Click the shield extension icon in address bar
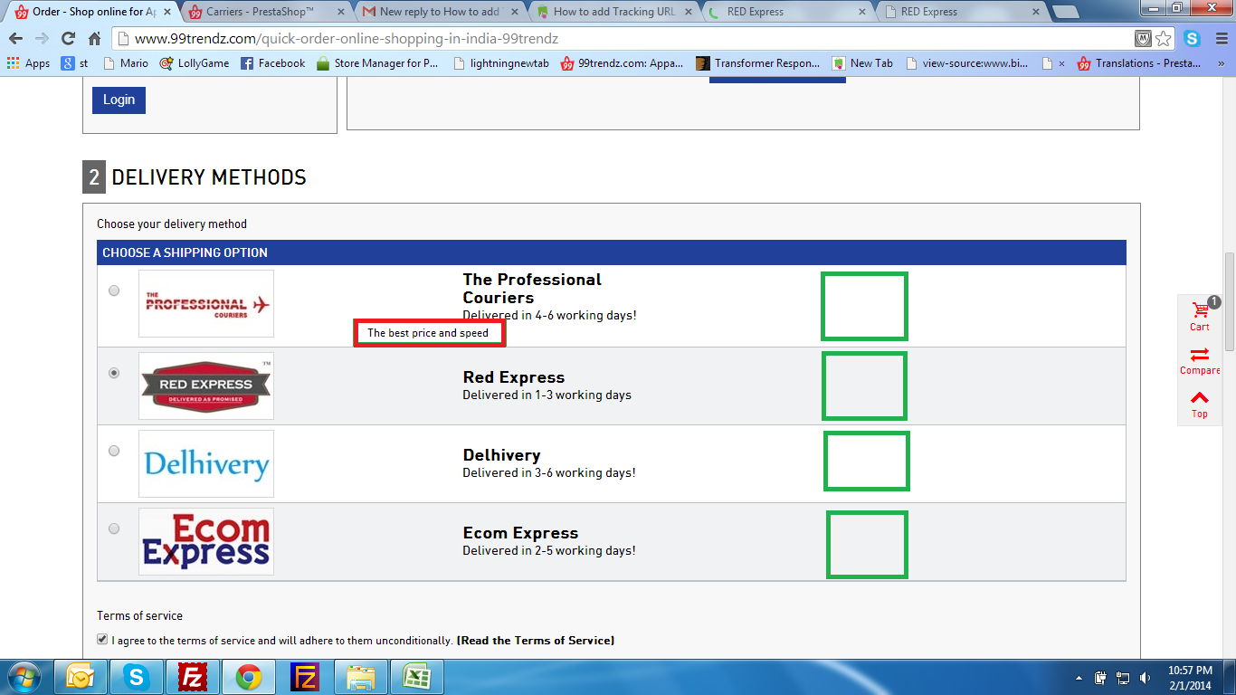This screenshot has height=695, width=1236. 1143,39
